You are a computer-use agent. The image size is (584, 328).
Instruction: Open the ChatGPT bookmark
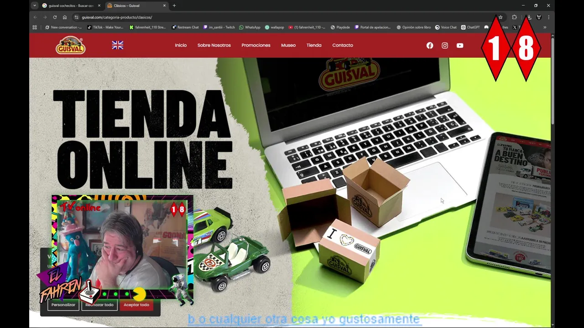tap(470, 27)
